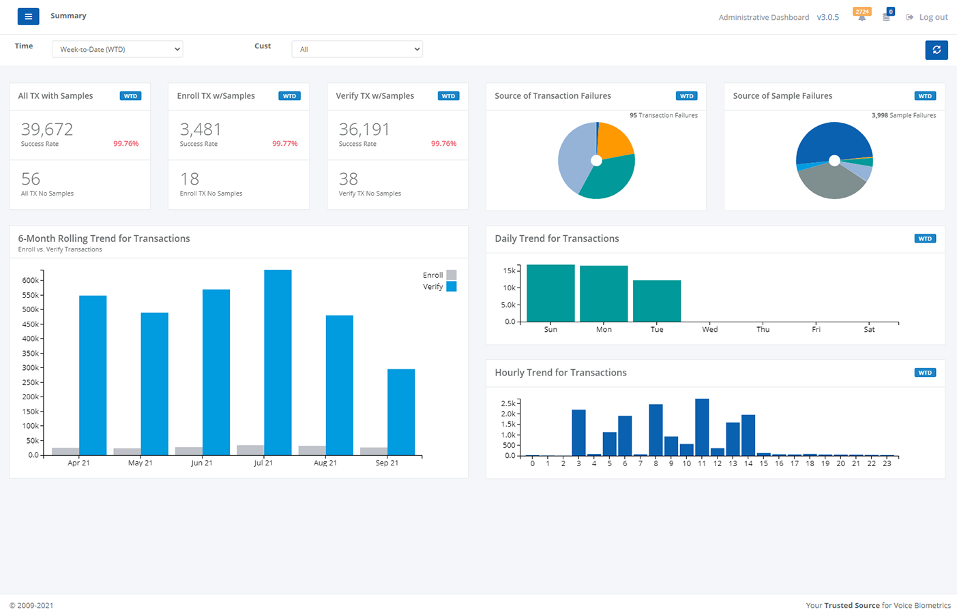Click WTD badge on Verify TX w/Samples
Image resolution: width=957 pixels, height=616 pixels.
449,96
